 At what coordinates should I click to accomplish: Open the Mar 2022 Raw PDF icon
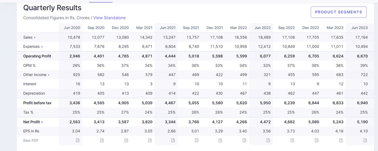pyautogui.click(x=245, y=140)
